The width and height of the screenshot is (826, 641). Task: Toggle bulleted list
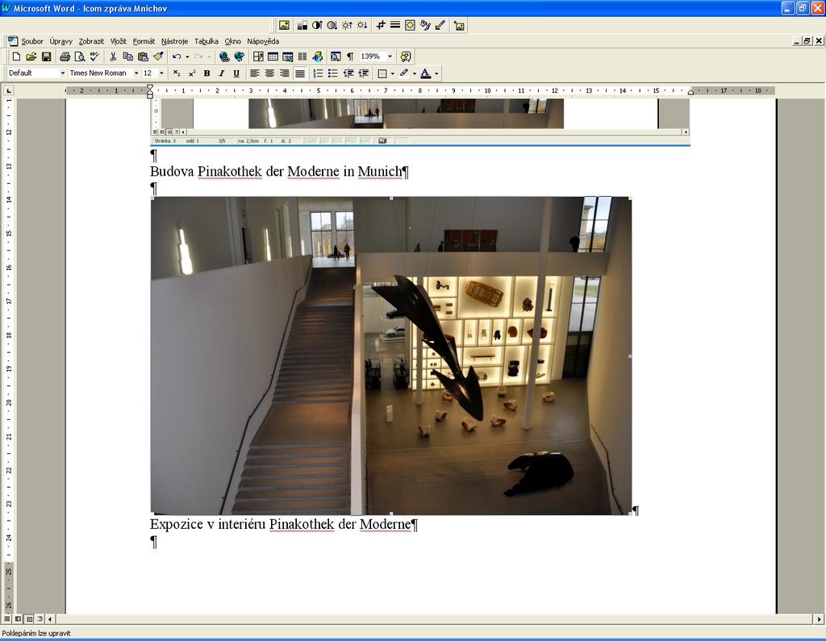point(333,73)
